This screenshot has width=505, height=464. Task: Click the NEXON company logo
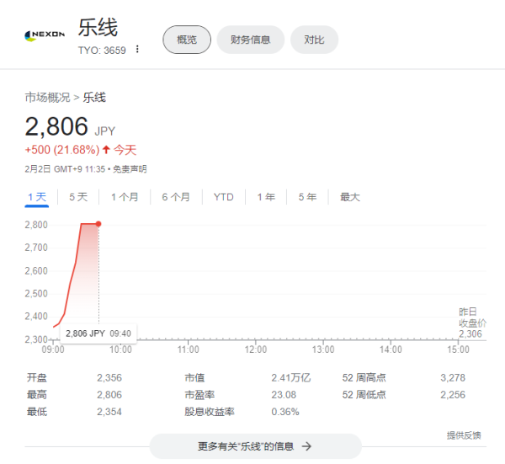tap(45, 35)
